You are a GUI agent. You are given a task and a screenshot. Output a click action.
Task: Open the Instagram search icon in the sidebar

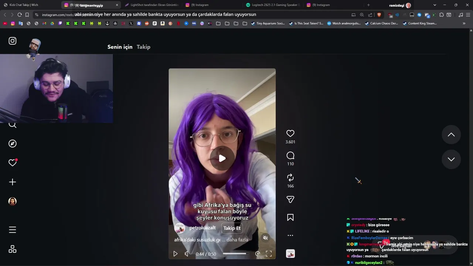coord(13,125)
